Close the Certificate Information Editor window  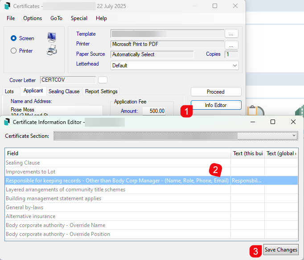tap(293, 122)
